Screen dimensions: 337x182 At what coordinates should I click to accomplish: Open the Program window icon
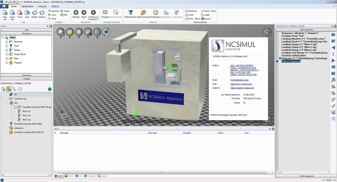105,13
